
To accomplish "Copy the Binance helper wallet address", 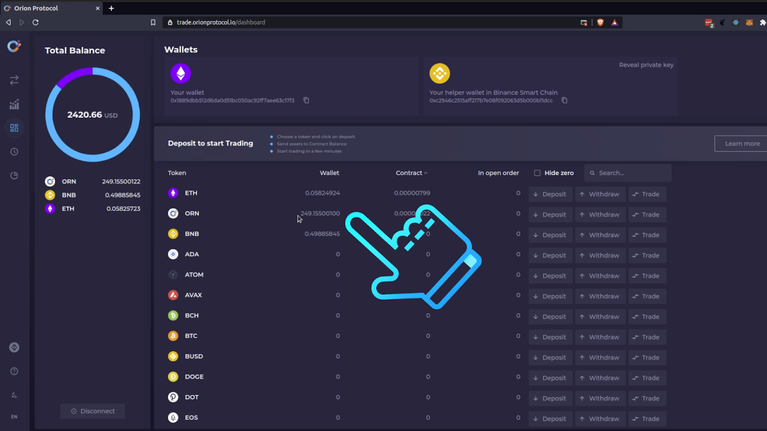I will (565, 100).
